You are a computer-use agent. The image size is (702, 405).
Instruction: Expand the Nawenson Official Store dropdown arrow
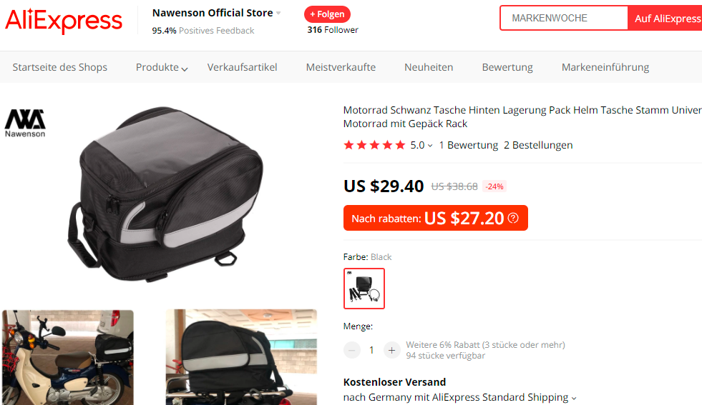point(278,14)
